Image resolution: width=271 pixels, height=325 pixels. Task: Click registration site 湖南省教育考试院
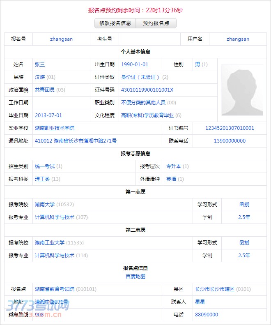(55, 289)
